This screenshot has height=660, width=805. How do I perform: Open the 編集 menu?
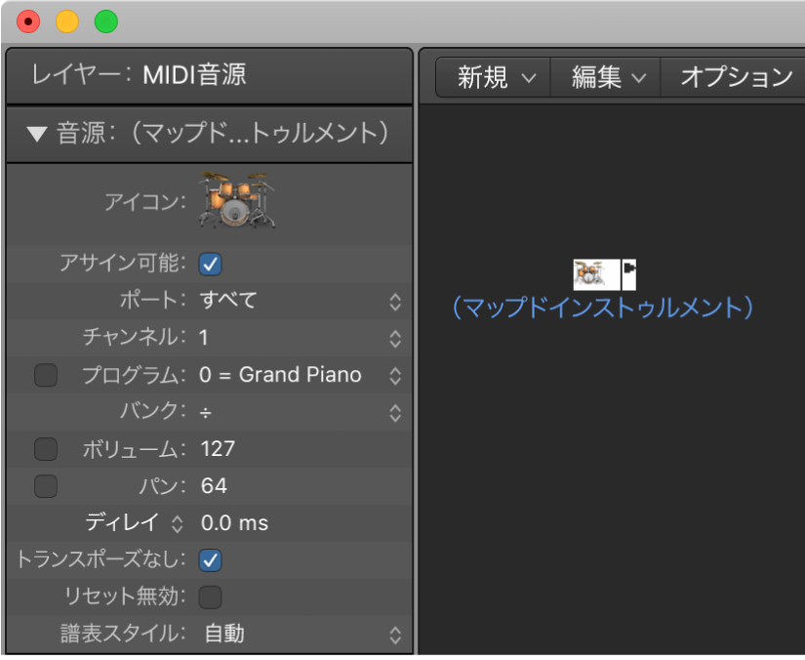605,77
